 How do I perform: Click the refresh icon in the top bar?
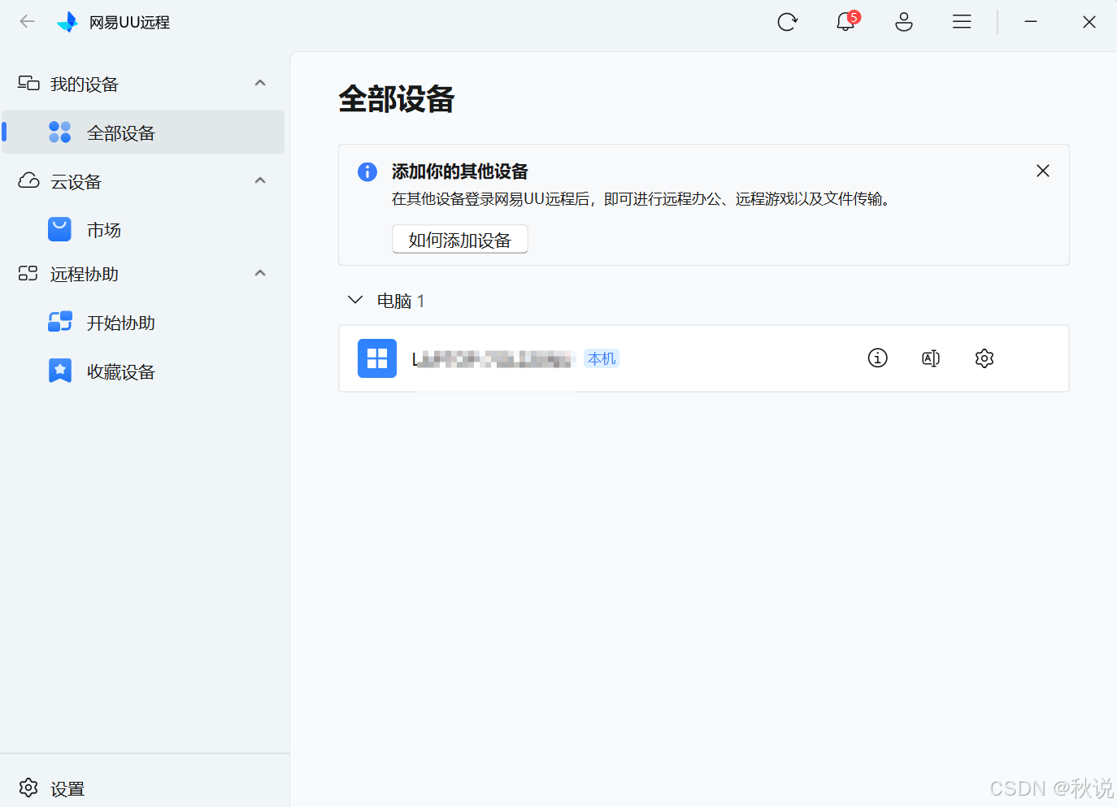(787, 22)
